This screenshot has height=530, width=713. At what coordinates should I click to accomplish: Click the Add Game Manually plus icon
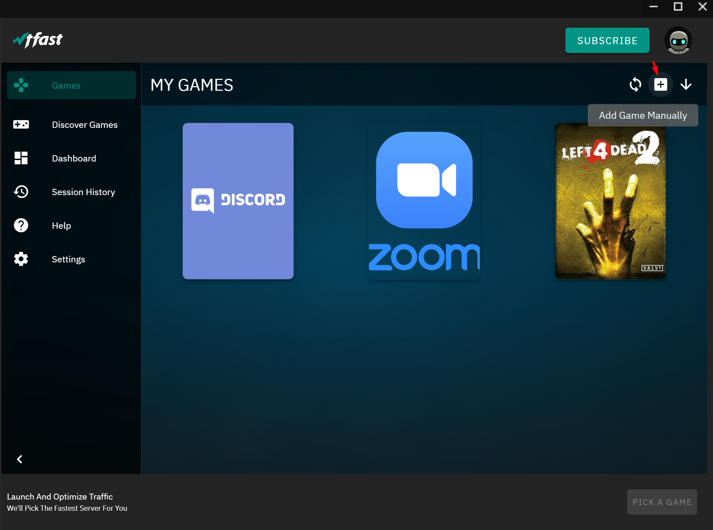[660, 85]
